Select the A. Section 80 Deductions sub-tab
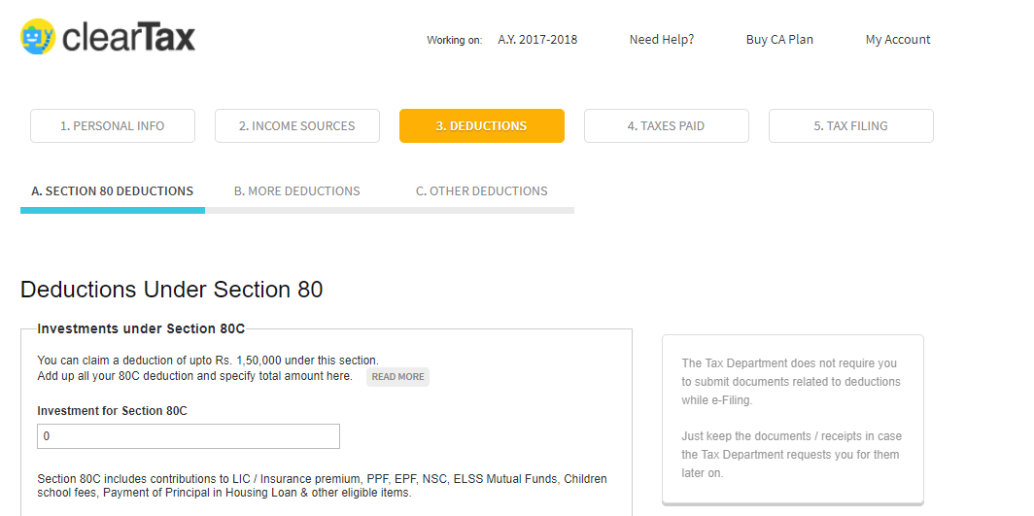Screen dimensions: 1034x516 113,191
